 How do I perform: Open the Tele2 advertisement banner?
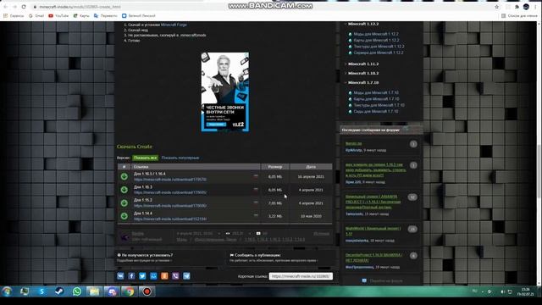[225, 92]
